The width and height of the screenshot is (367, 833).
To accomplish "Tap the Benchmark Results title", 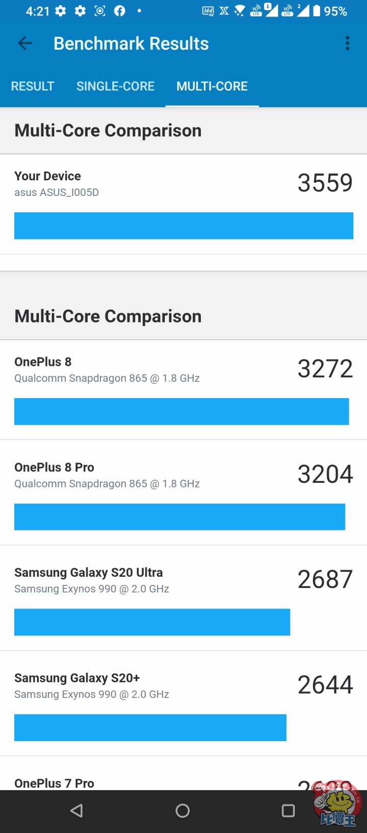I will (131, 43).
